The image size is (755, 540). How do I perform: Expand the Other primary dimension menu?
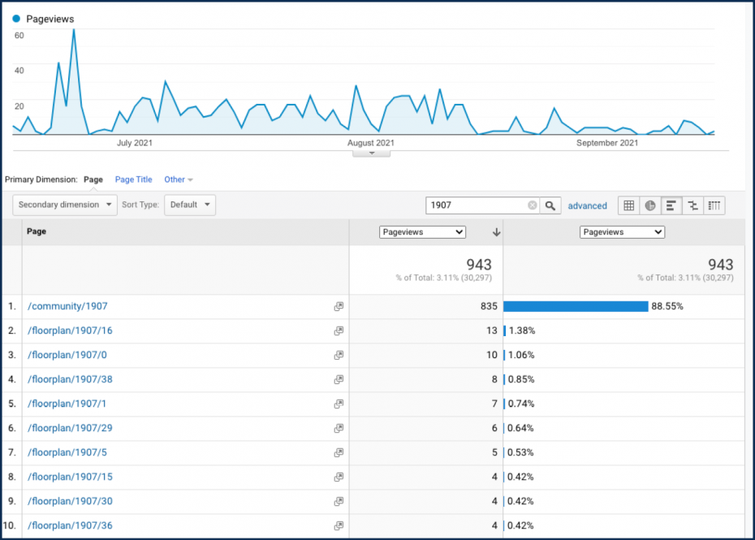pos(178,179)
